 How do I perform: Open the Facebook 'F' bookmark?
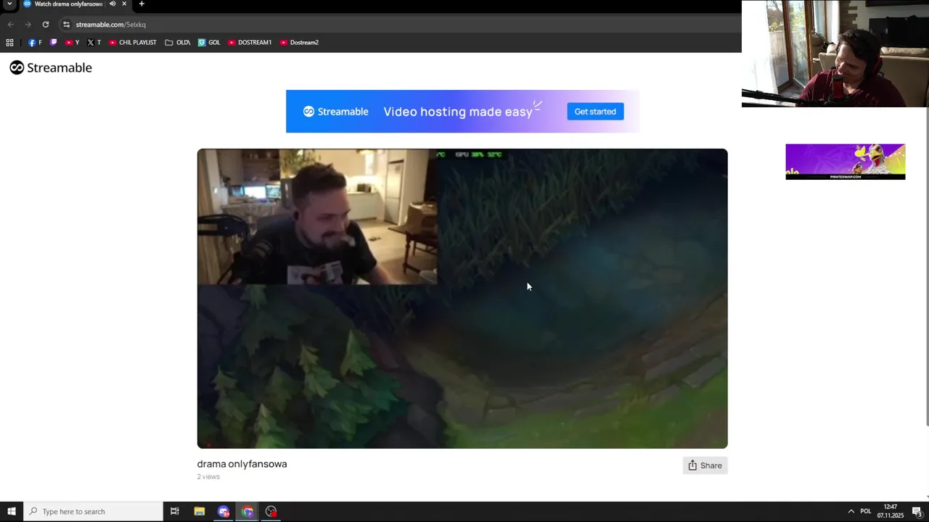(35, 43)
